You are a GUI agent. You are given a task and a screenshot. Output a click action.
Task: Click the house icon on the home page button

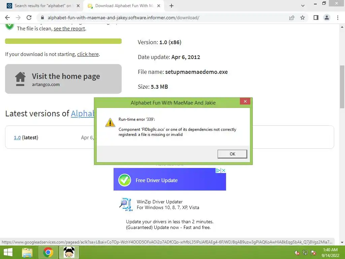[x=20, y=79]
